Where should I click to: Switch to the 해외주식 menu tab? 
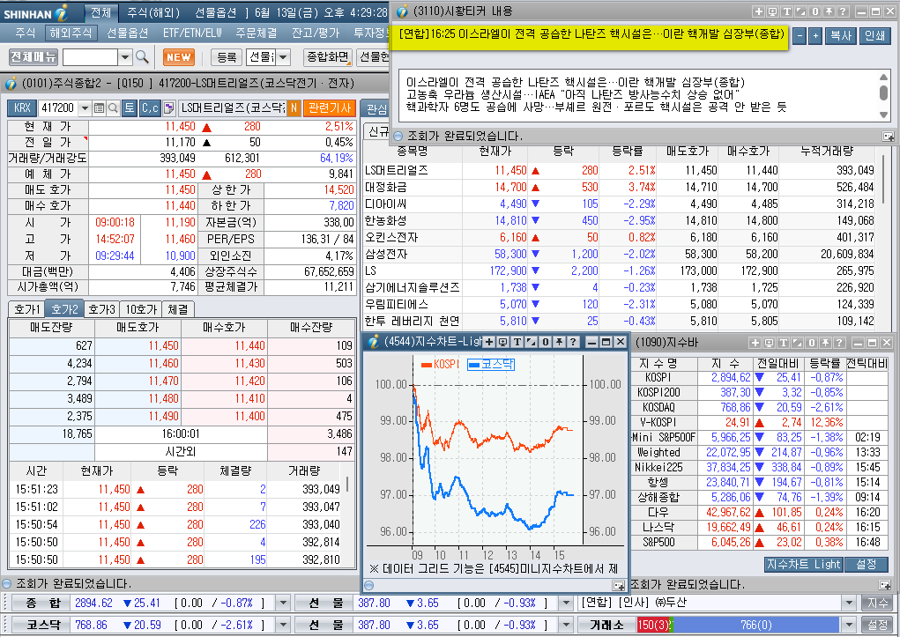71,33
